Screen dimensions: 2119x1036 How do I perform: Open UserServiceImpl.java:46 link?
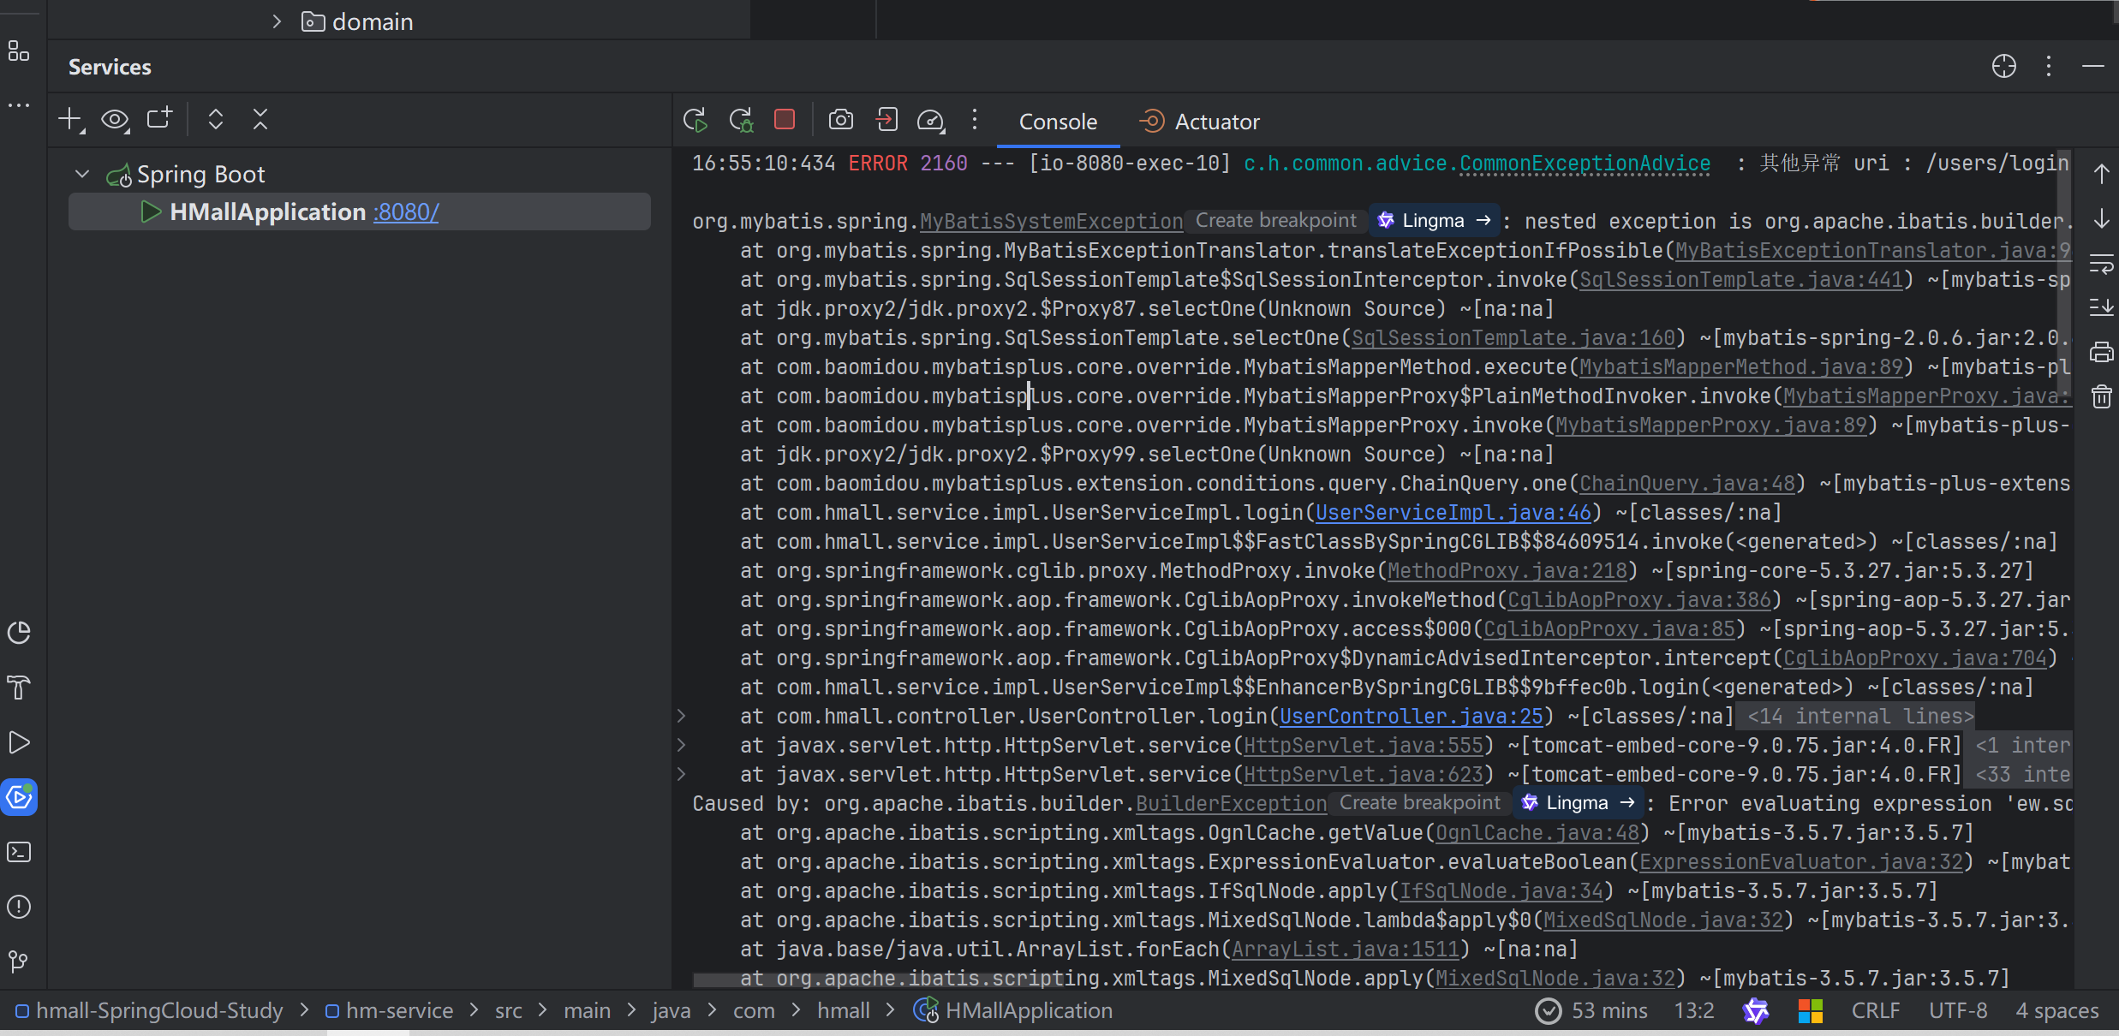[x=1453, y=513]
